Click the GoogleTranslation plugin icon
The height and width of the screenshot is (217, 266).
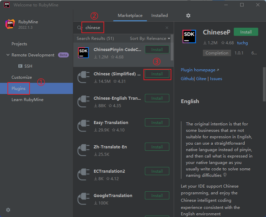click(83, 199)
